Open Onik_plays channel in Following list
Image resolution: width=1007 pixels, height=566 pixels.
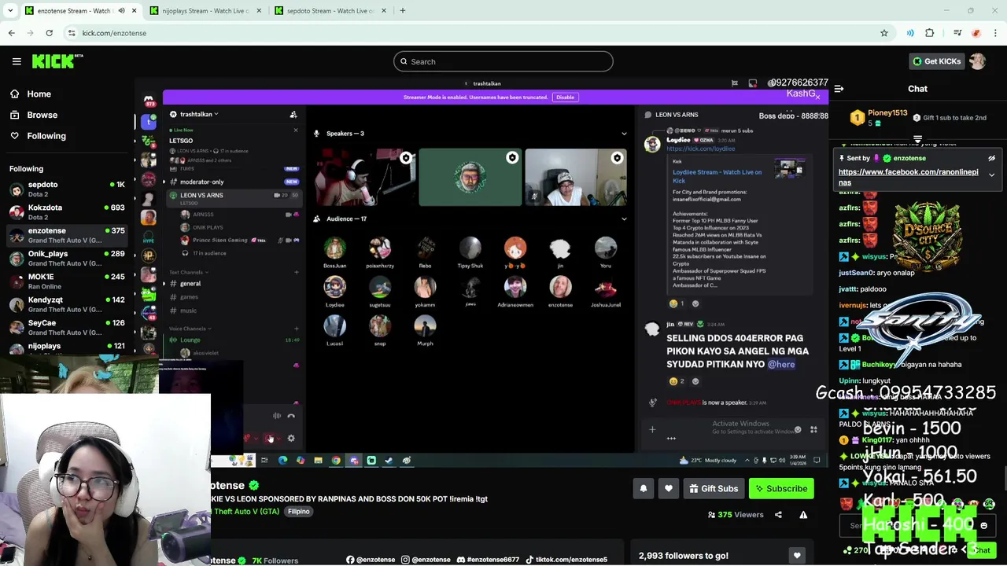pyautogui.click(x=67, y=259)
